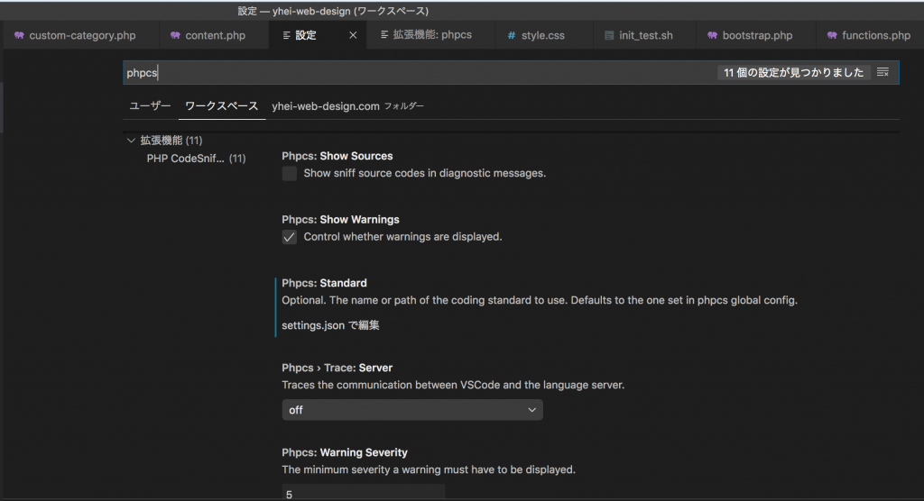Click the Phpcs: Show Warnings setting title
This screenshot has width=924, height=501.
[340, 220]
